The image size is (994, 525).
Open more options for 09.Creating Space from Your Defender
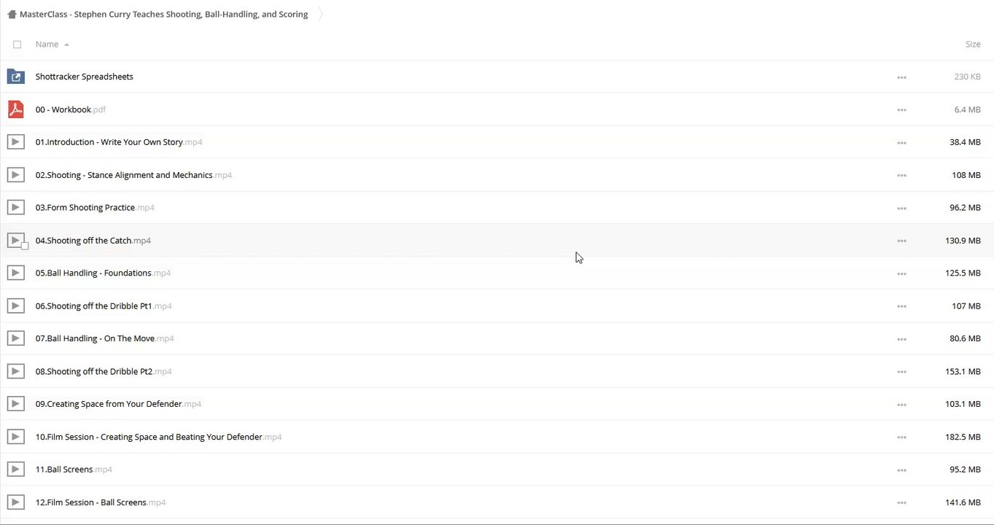(901, 405)
